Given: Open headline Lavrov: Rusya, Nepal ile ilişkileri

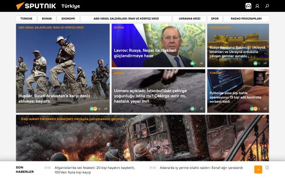Looking at the screenshot, I should coord(145,53).
